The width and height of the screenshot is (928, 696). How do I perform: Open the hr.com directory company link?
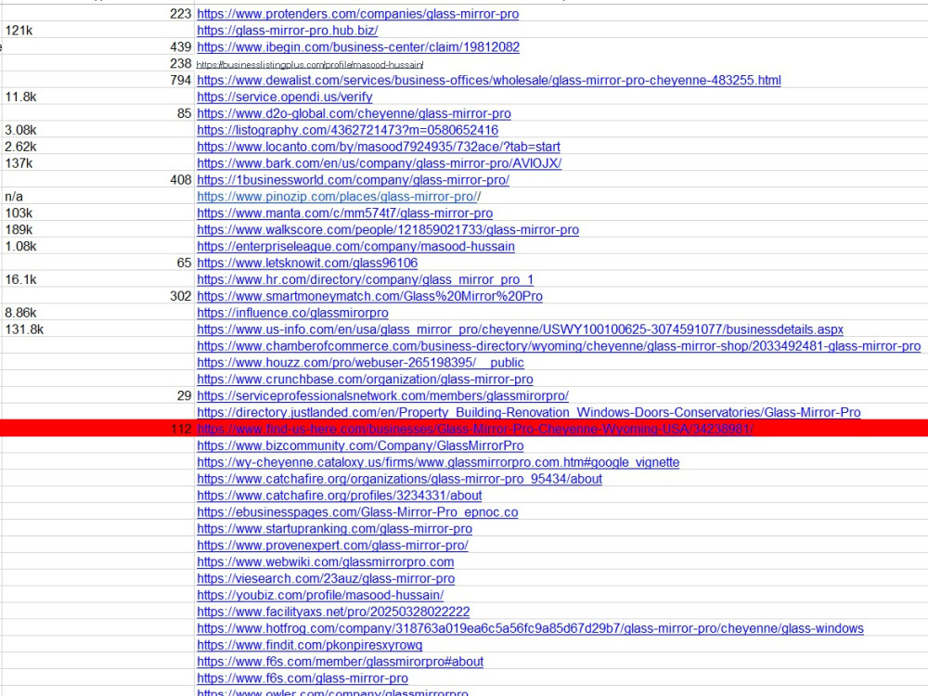pos(365,278)
